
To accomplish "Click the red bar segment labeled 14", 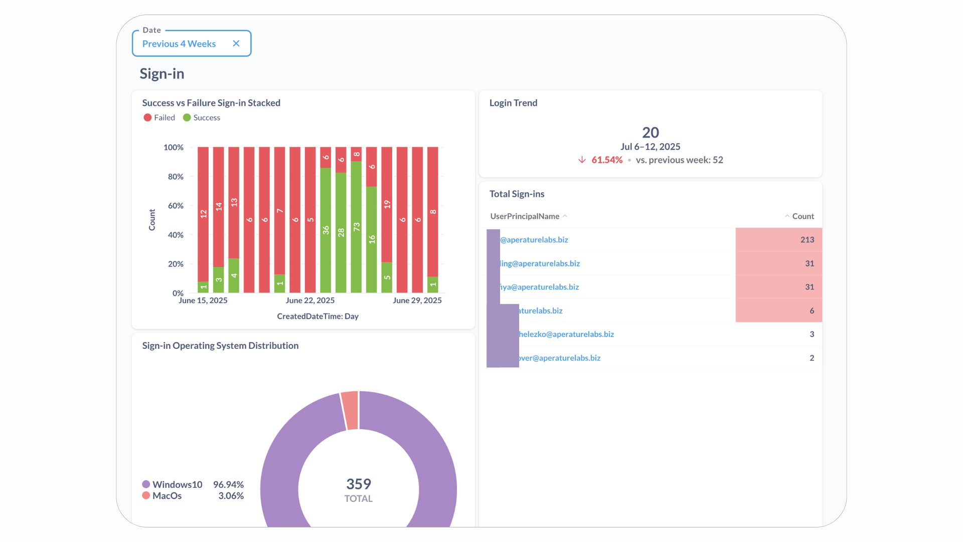I will (218, 207).
